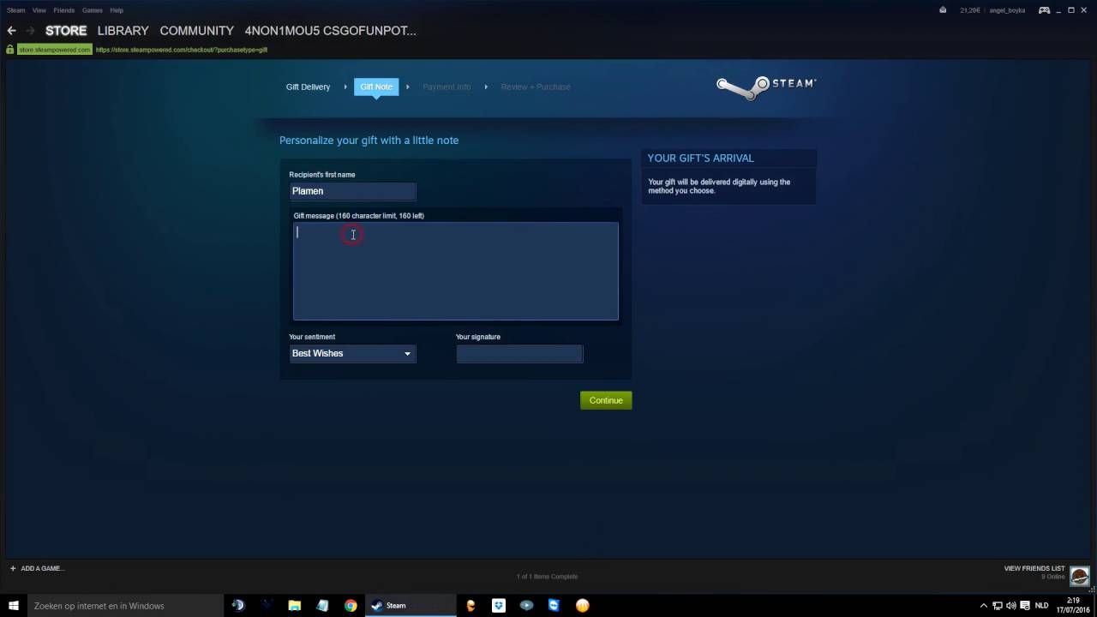This screenshot has height=617, width=1097.
Task: Launch Google Chrome from the taskbar
Action: tap(351, 605)
